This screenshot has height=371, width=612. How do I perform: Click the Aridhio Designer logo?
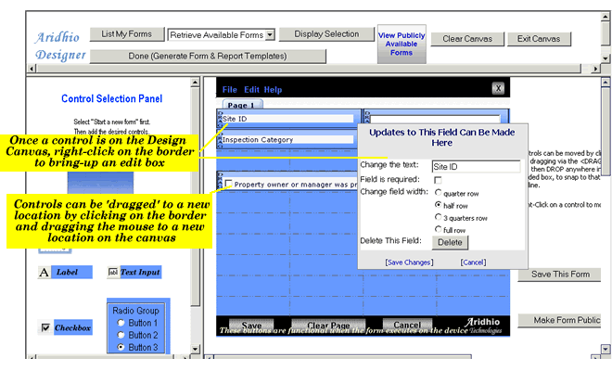click(60, 46)
